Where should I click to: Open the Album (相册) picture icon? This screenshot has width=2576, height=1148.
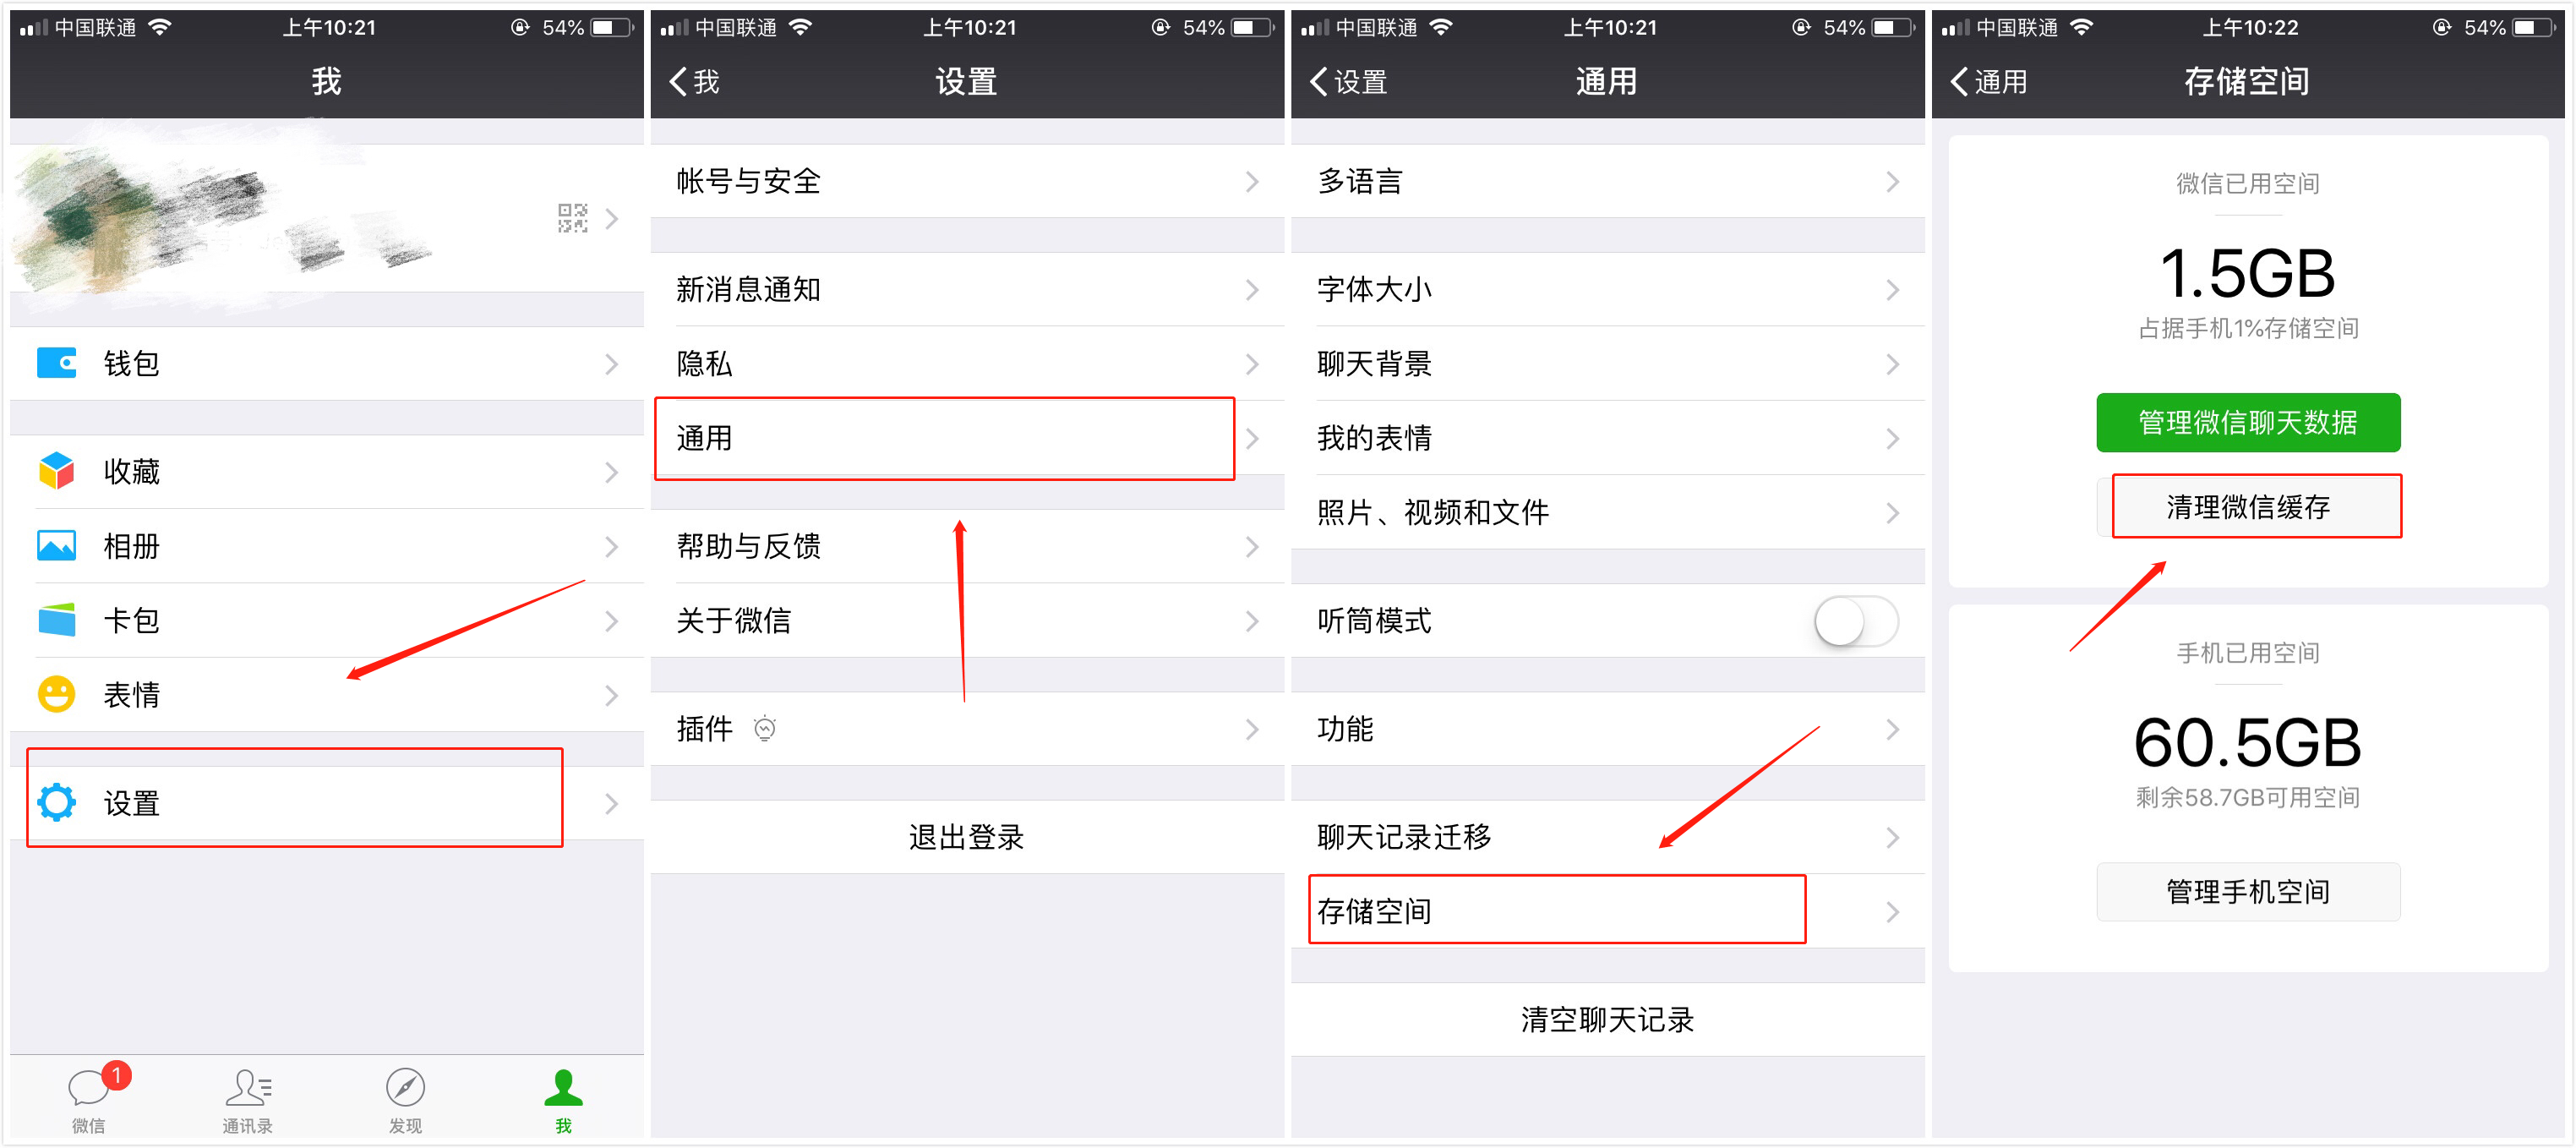pos(56,546)
